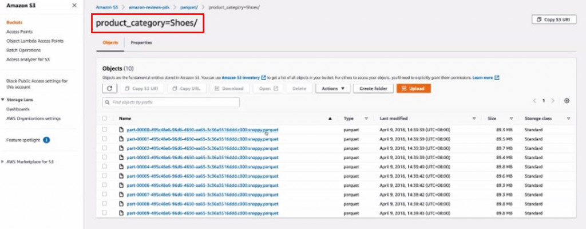Switch to the Objects tab
The width and height of the screenshot is (586, 229).
(110, 43)
